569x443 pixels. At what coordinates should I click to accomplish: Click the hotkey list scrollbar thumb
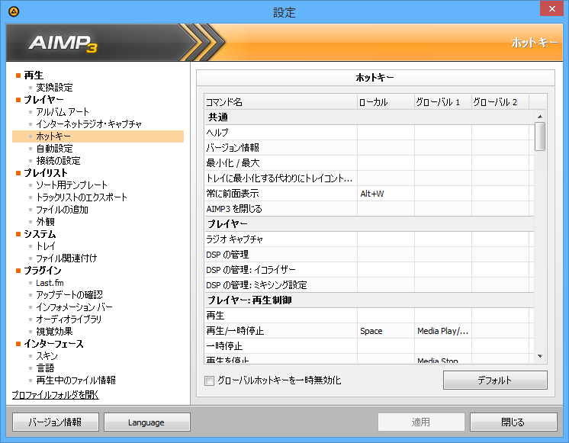(x=540, y=136)
